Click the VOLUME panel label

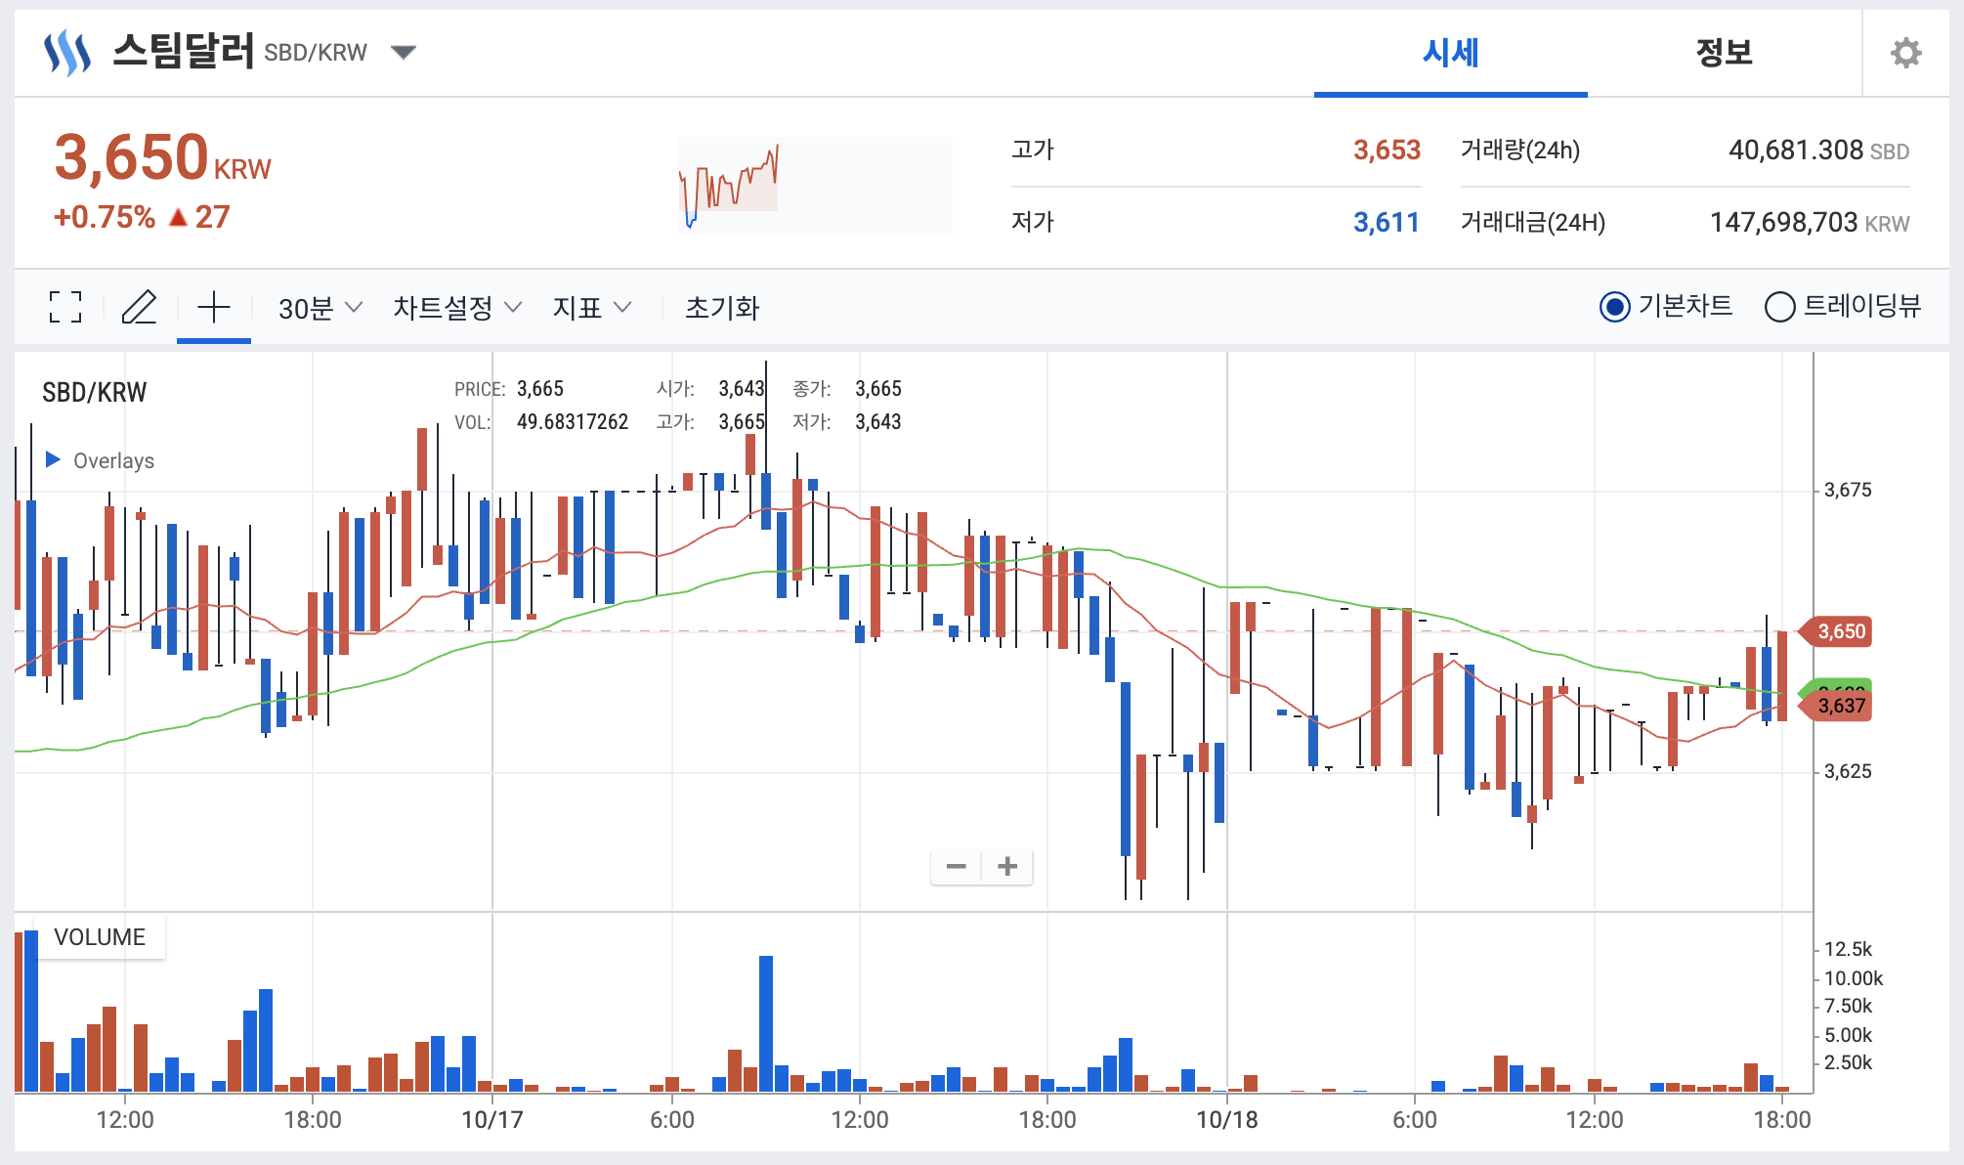pyautogui.click(x=100, y=936)
